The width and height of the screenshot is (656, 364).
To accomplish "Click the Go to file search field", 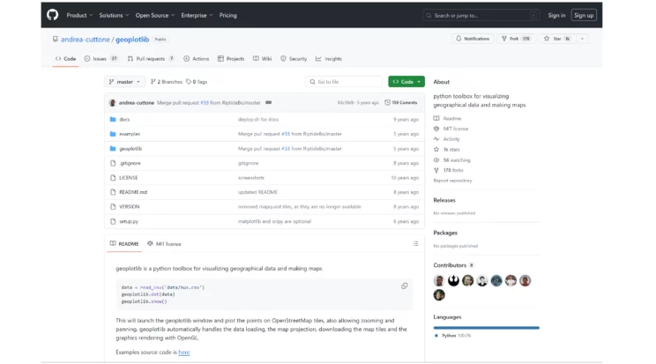I will (344, 82).
